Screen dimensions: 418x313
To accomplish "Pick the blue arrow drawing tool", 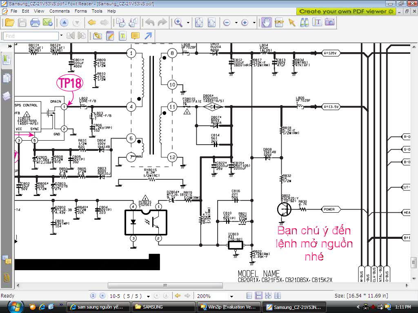I will pyautogui.click(x=148, y=36).
